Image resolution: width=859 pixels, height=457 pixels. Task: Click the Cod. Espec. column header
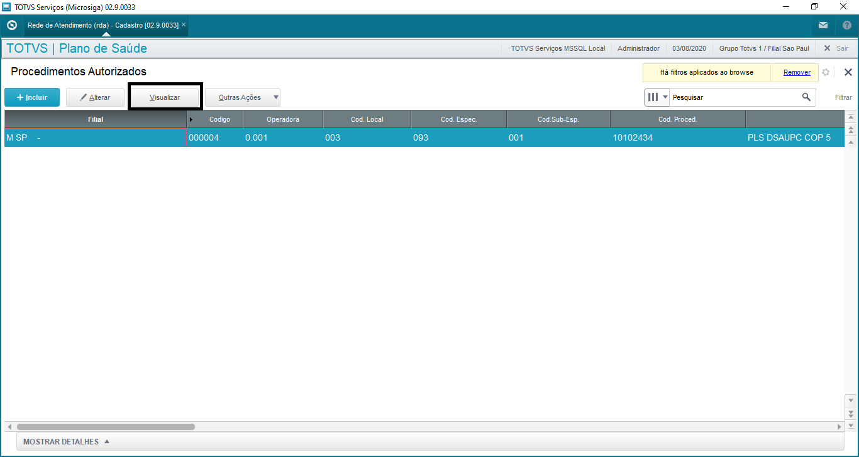[x=459, y=119]
